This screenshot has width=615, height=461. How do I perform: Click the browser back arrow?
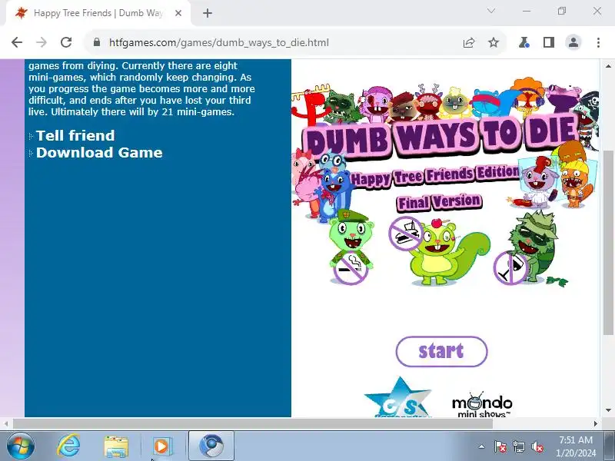click(x=17, y=42)
